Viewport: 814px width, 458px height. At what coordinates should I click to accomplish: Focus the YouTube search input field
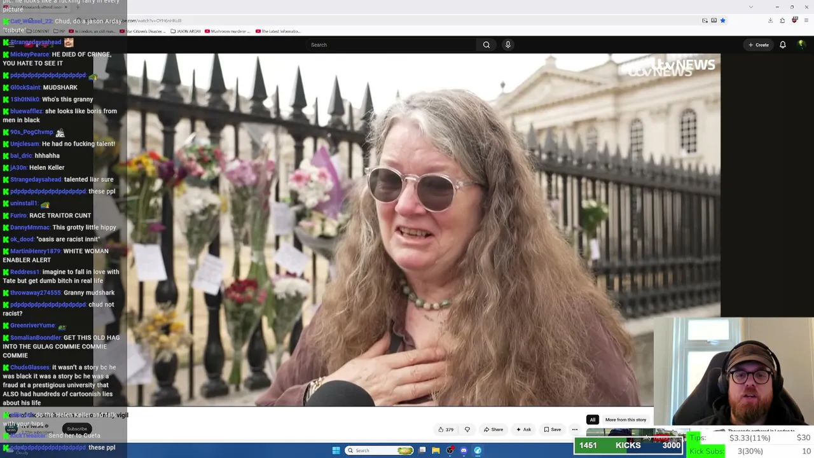click(391, 45)
